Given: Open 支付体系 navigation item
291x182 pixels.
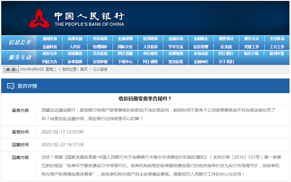Looking at the screenshot, I should tap(277, 39).
